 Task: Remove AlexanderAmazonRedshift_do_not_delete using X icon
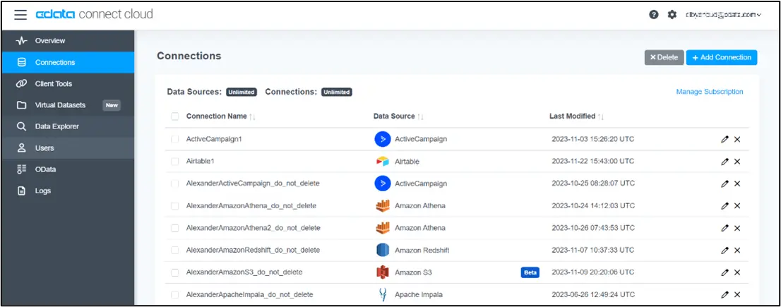coord(737,250)
